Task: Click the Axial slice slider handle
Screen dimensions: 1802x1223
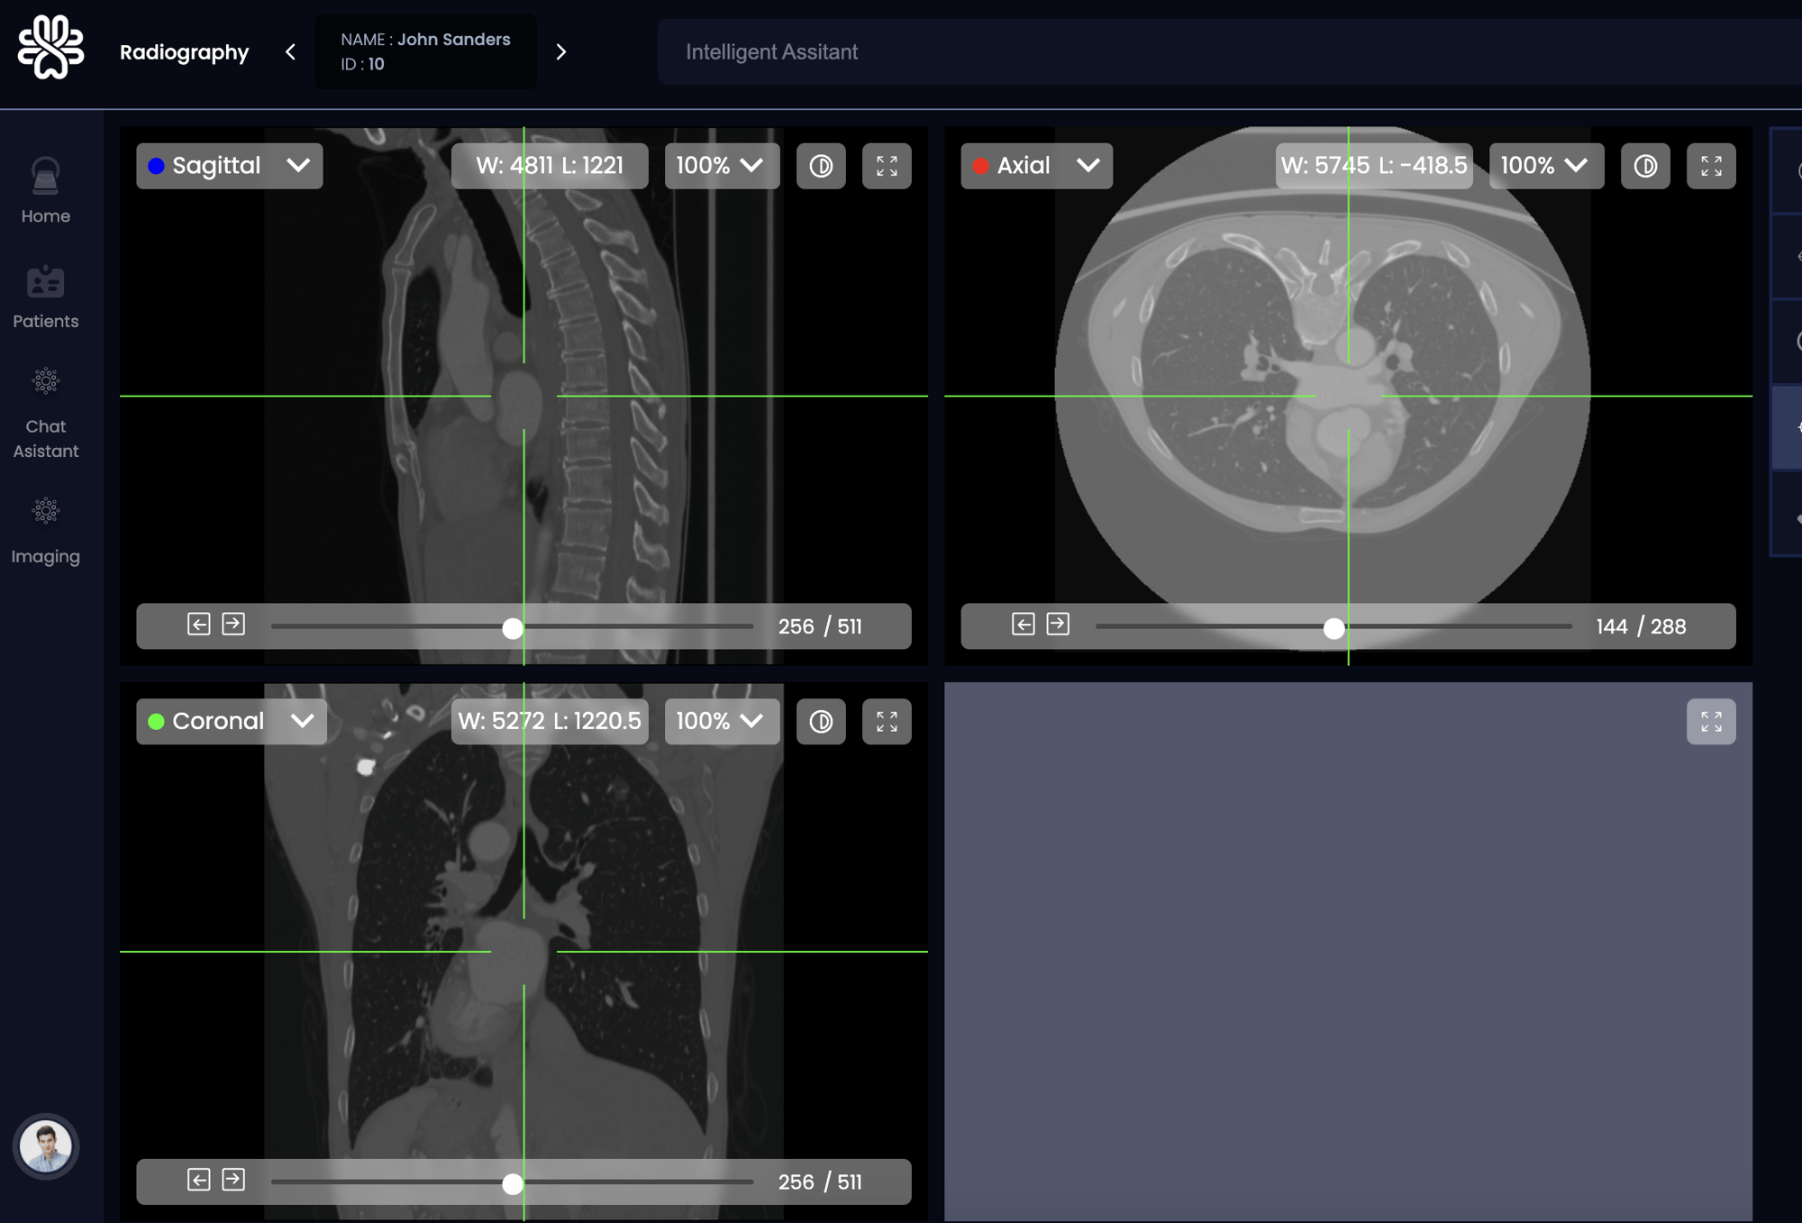Action: click(x=1333, y=628)
